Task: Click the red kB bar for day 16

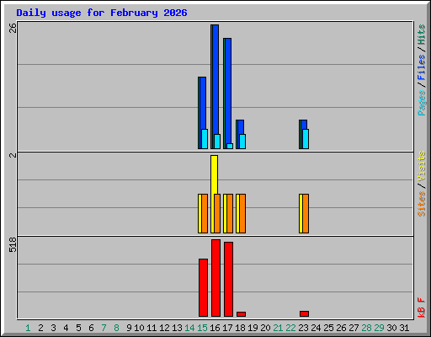Action: pos(215,278)
